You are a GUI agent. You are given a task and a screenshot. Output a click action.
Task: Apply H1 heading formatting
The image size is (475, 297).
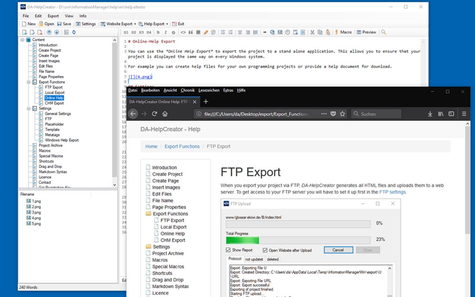tap(126, 32)
